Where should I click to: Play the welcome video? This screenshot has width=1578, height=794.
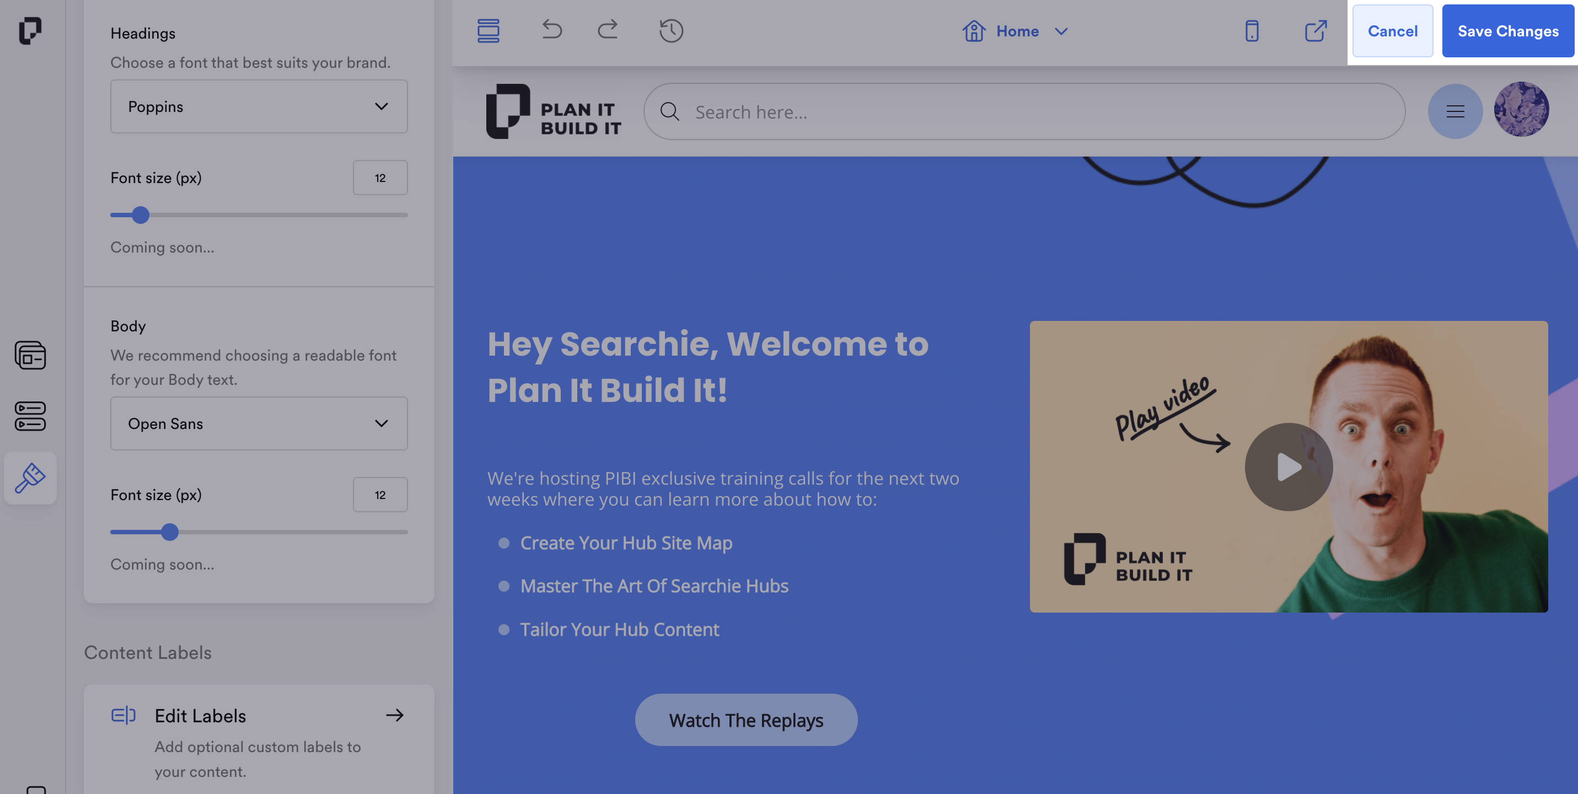pos(1288,467)
